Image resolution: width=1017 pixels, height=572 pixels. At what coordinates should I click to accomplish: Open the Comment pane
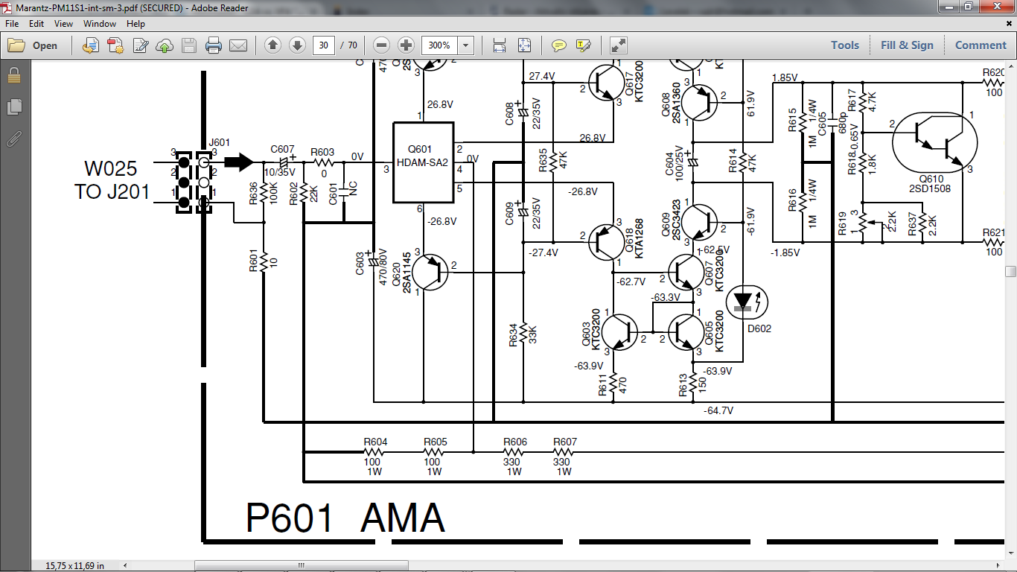tap(981, 45)
